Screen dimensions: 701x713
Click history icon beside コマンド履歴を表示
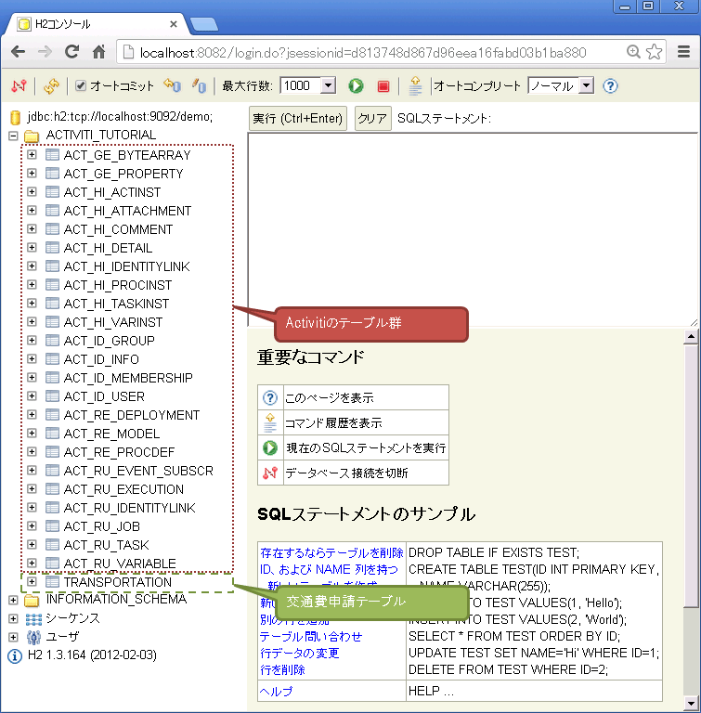coord(270,422)
